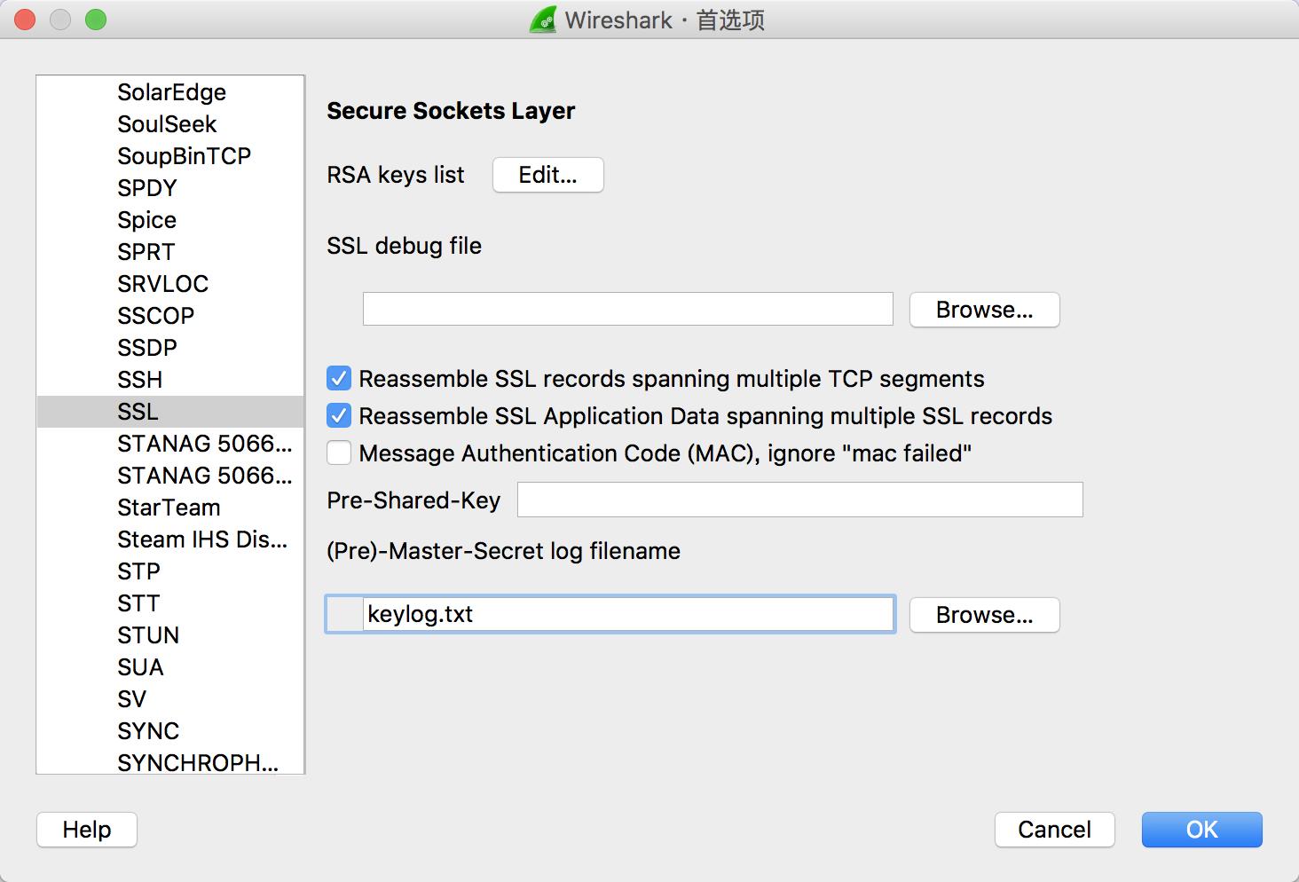Image resolution: width=1299 pixels, height=882 pixels.
Task: Open StarTeam protocol preferences
Action: pos(169,508)
